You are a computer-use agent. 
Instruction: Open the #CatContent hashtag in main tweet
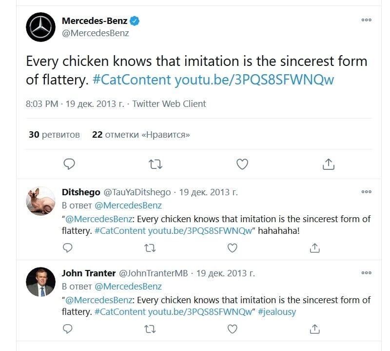pos(132,80)
